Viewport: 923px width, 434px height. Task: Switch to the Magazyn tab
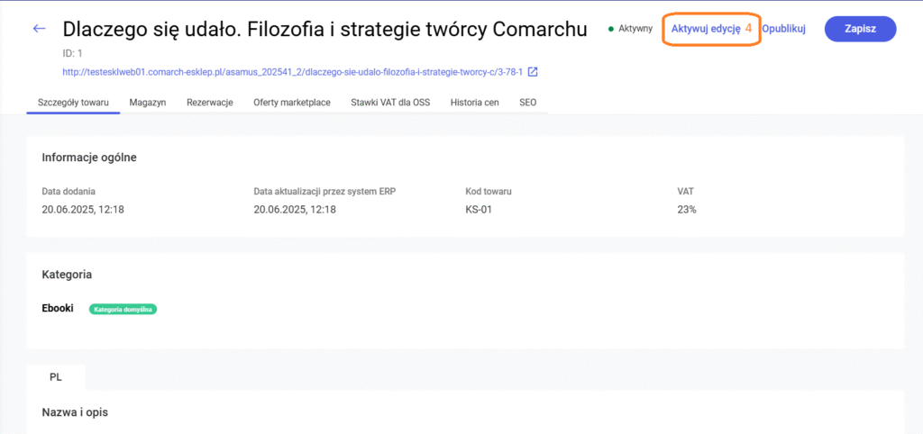pyautogui.click(x=148, y=103)
